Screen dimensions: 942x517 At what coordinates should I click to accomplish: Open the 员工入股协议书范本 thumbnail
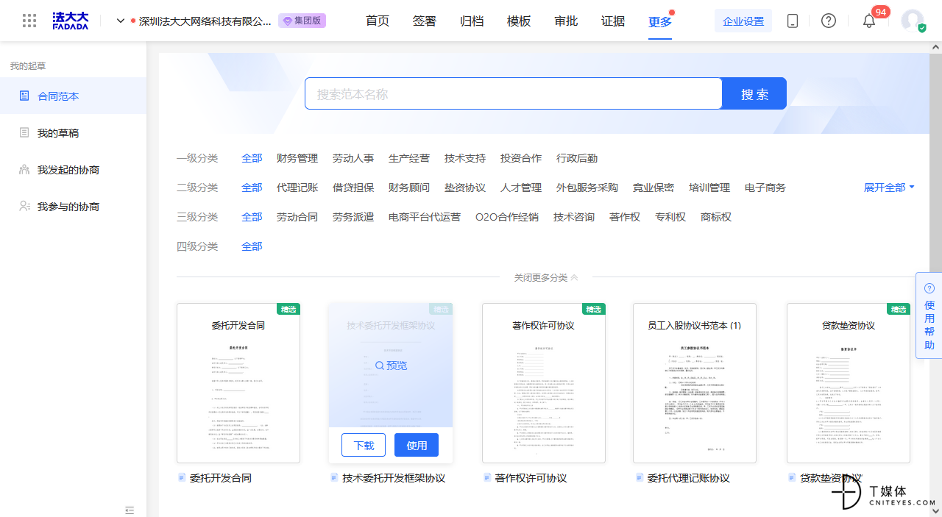(695, 383)
